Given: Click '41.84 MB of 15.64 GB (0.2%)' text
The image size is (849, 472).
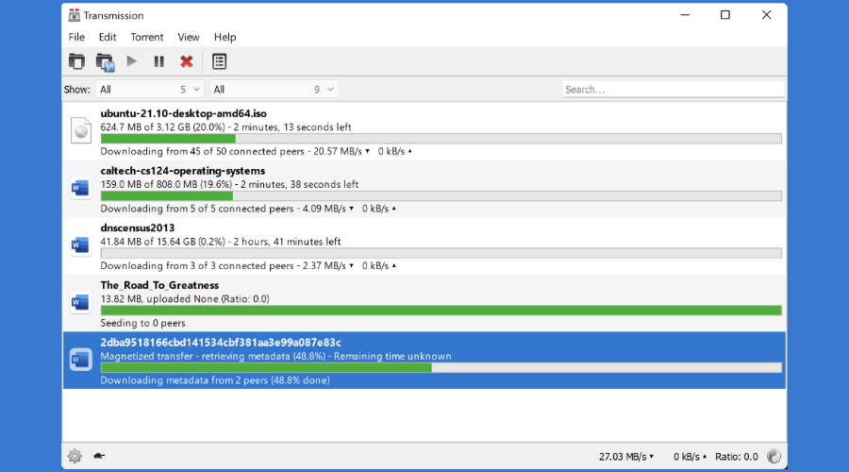Looking at the screenshot, I should tap(162, 242).
